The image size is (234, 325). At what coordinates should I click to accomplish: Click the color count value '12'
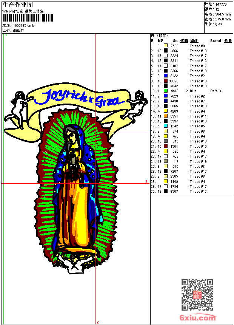[217, 9]
